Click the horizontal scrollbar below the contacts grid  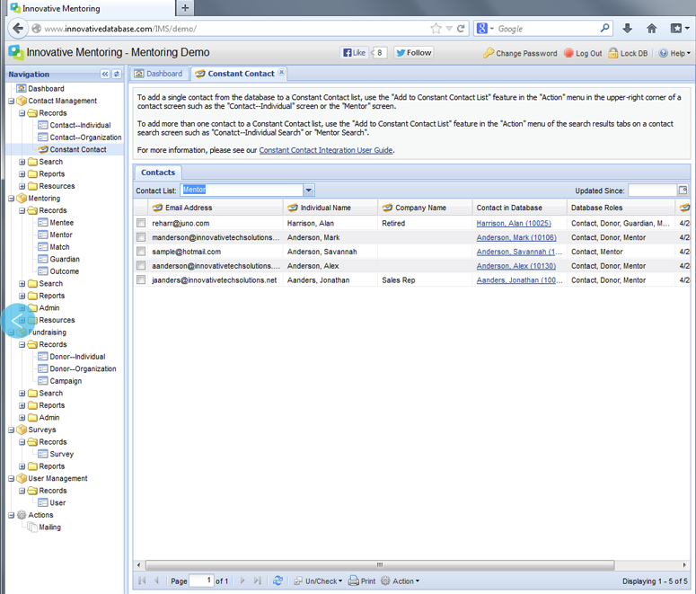380,565
